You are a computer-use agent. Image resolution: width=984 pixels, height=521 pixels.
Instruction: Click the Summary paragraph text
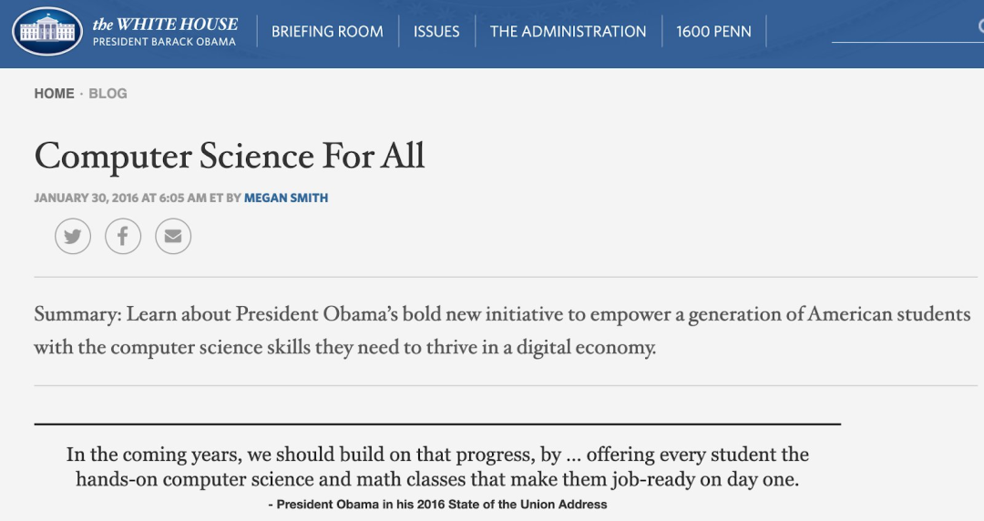502,330
